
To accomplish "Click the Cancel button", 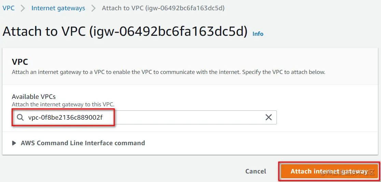I will tap(256, 171).
